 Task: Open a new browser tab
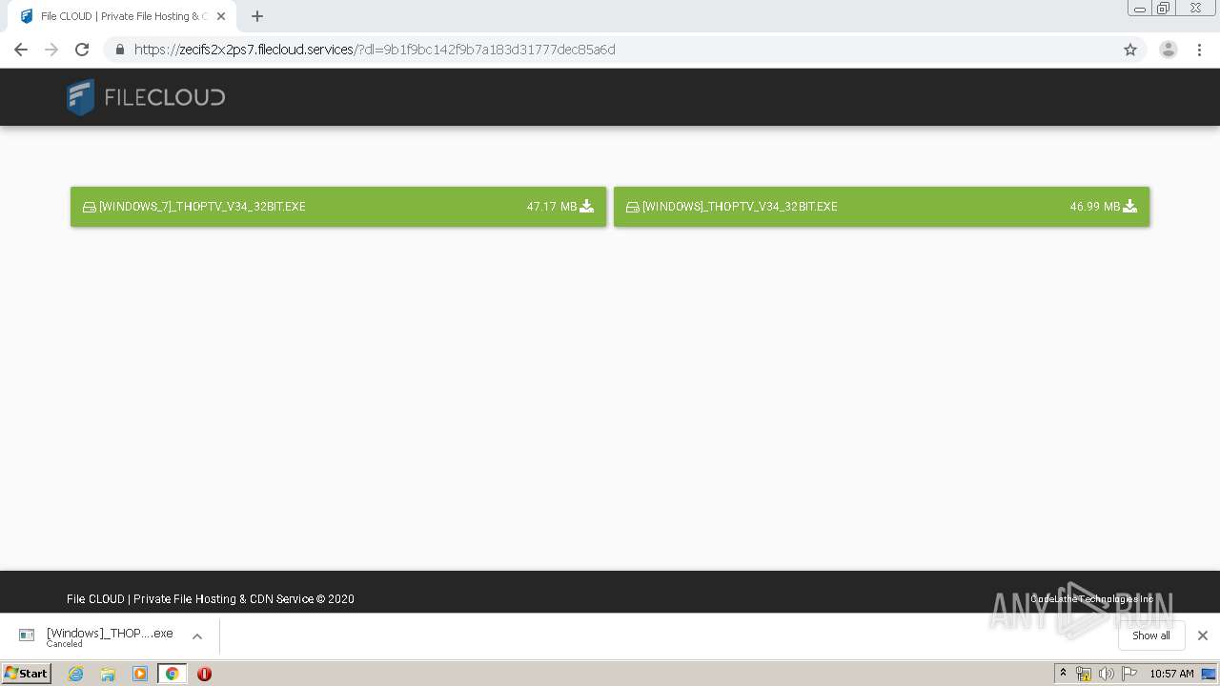pos(257,16)
